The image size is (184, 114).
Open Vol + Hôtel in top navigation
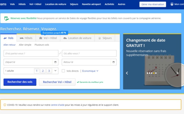pyautogui.click(x=35, y=4)
